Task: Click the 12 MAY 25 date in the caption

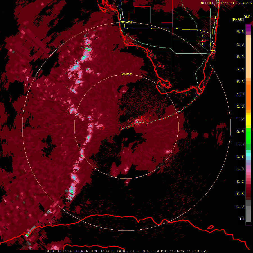Action: point(181,251)
